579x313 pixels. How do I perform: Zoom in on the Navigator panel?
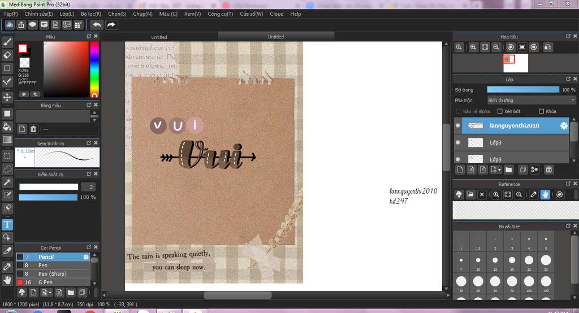coord(473,47)
